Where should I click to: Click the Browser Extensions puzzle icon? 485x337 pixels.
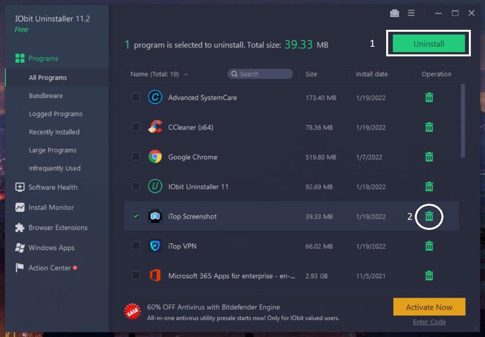pos(20,228)
